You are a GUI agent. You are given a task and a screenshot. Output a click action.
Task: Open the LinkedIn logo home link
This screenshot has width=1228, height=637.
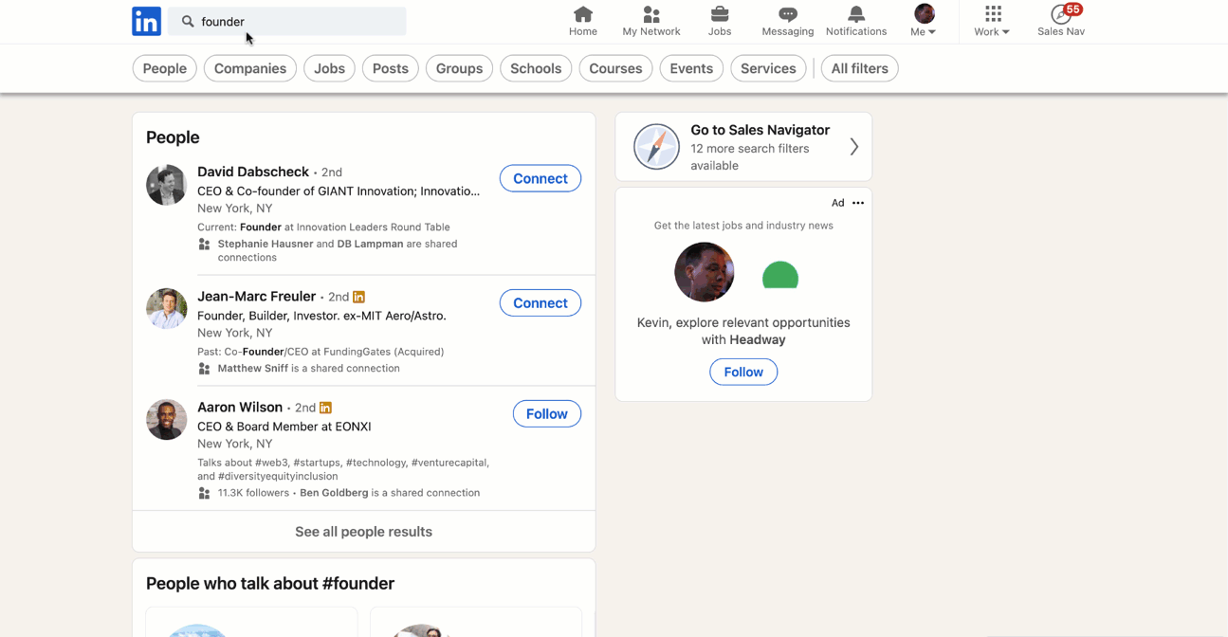[146, 21]
